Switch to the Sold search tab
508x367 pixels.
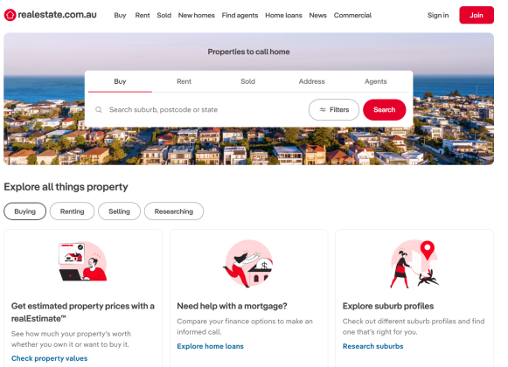pos(247,81)
